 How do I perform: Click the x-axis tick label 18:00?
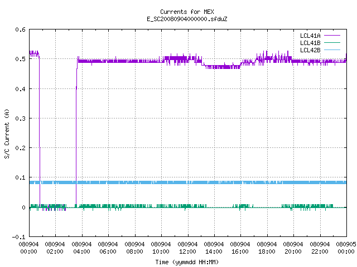click(267, 251)
